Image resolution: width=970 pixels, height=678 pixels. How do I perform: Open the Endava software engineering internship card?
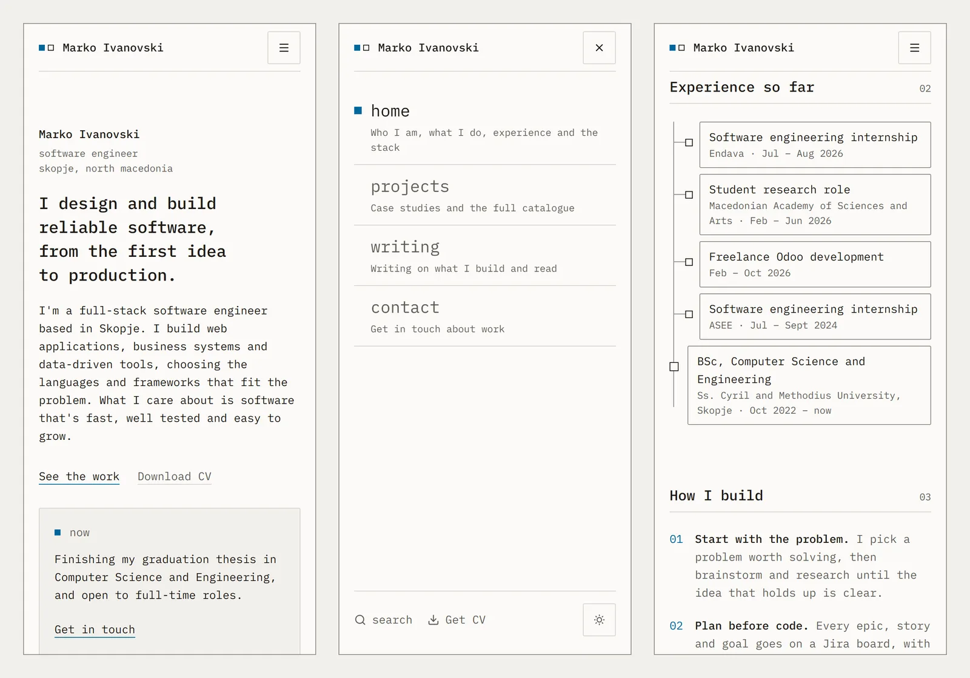click(815, 145)
